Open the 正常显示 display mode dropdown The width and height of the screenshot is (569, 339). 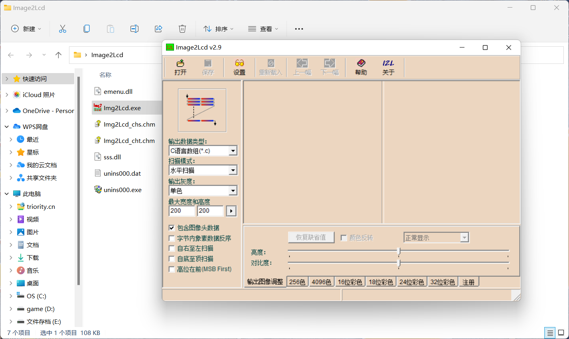(x=464, y=238)
